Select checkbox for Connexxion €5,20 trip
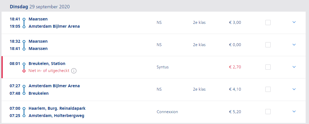The image size is (309, 124). click(268, 112)
